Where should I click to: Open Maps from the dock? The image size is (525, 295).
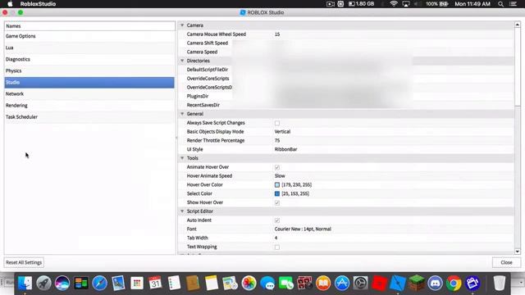pyautogui.click(x=230, y=284)
